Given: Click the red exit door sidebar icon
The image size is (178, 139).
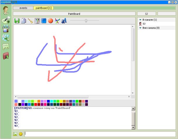Looking at the screenshot, I should click(x=6, y=56).
